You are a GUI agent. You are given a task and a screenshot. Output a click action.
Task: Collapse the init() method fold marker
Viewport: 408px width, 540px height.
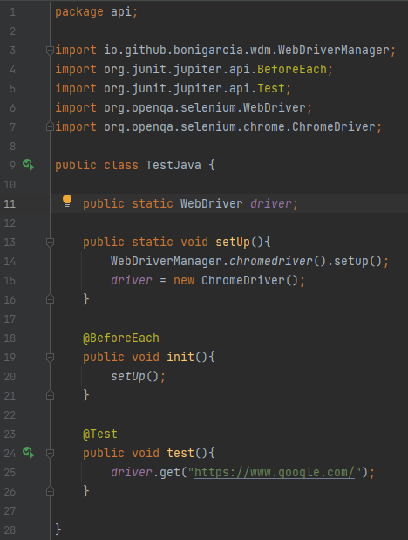(x=50, y=358)
